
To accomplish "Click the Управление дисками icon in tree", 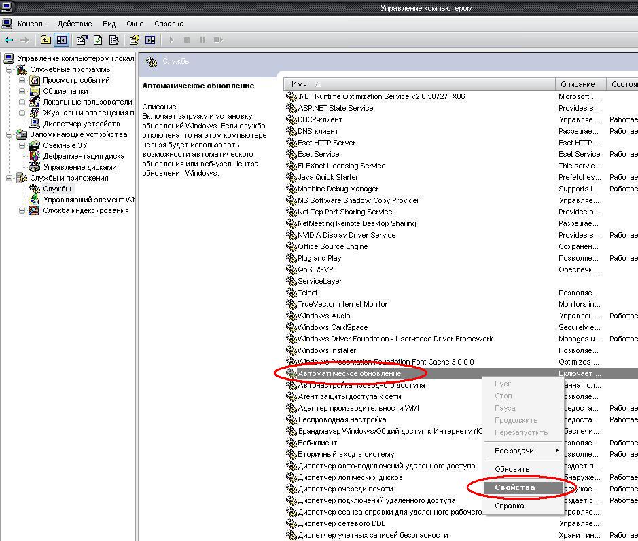I will click(35, 167).
